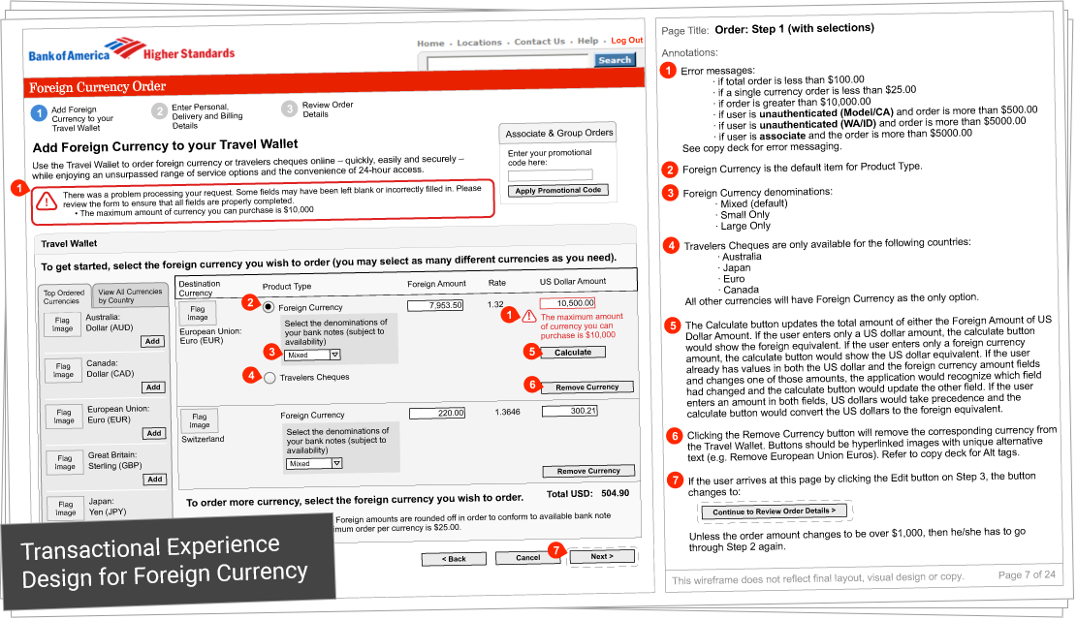Go to Home in top navigation

pyautogui.click(x=430, y=44)
